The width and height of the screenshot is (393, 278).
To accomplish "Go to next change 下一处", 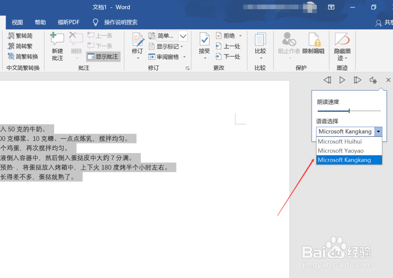I will tap(228, 57).
